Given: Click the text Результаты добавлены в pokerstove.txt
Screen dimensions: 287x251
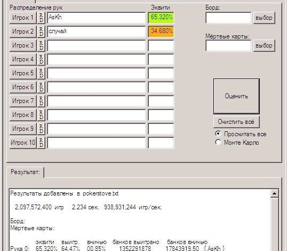Looking at the screenshot, I should (65, 193).
